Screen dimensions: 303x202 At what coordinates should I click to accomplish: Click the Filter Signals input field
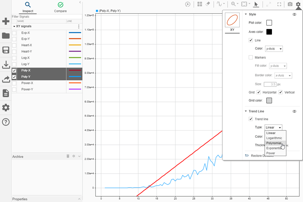coord(47,17)
